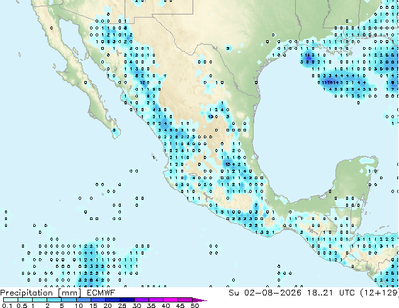Click the 0.5–1 mm legend swatch
The width and height of the screenshot is (399, 308).
tap(25, 300)
